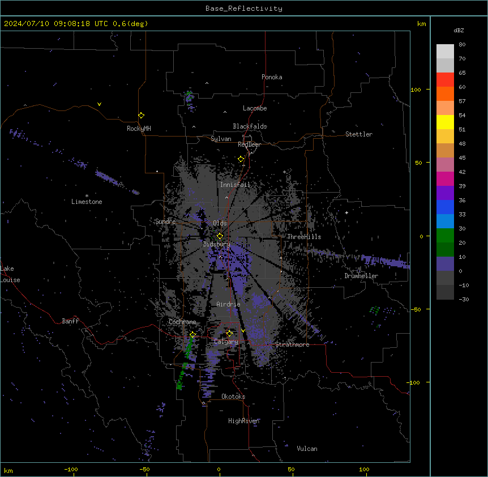This screenshot has width=488, height=477.
Task: Click the dBZ legend heading
Action: (459, 30)
